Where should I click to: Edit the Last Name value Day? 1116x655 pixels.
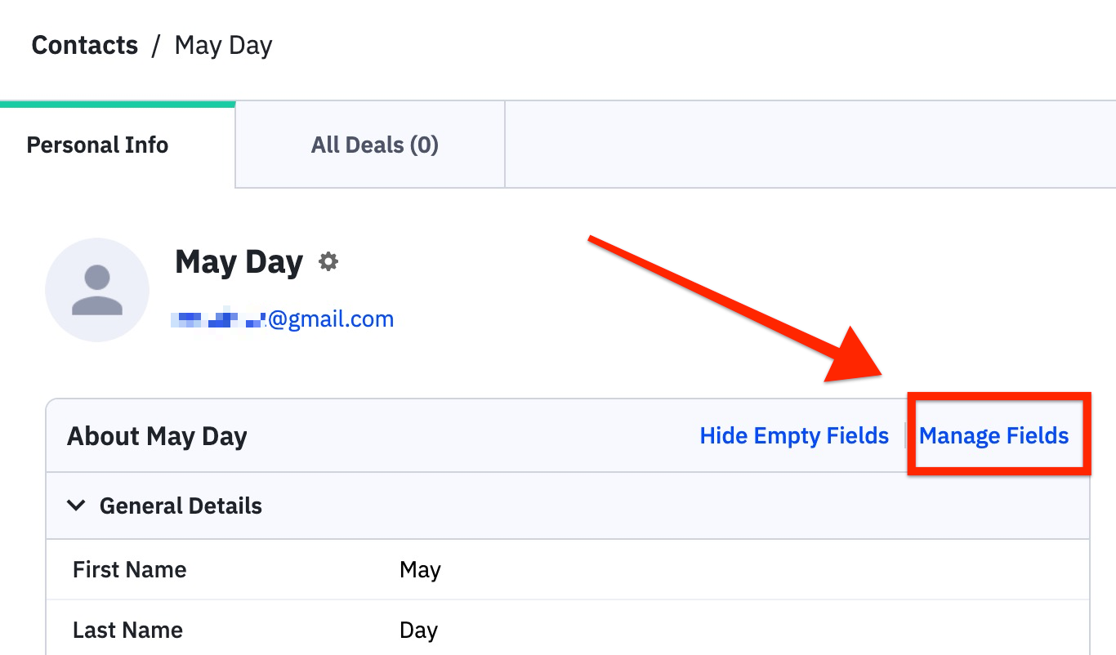click(418, 630)
